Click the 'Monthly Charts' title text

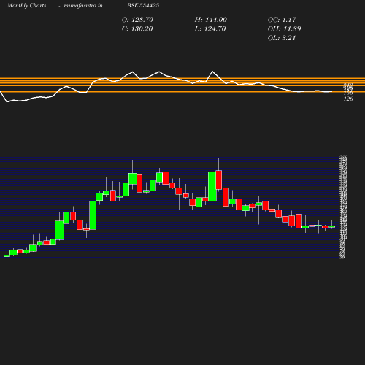click(26, 6)
